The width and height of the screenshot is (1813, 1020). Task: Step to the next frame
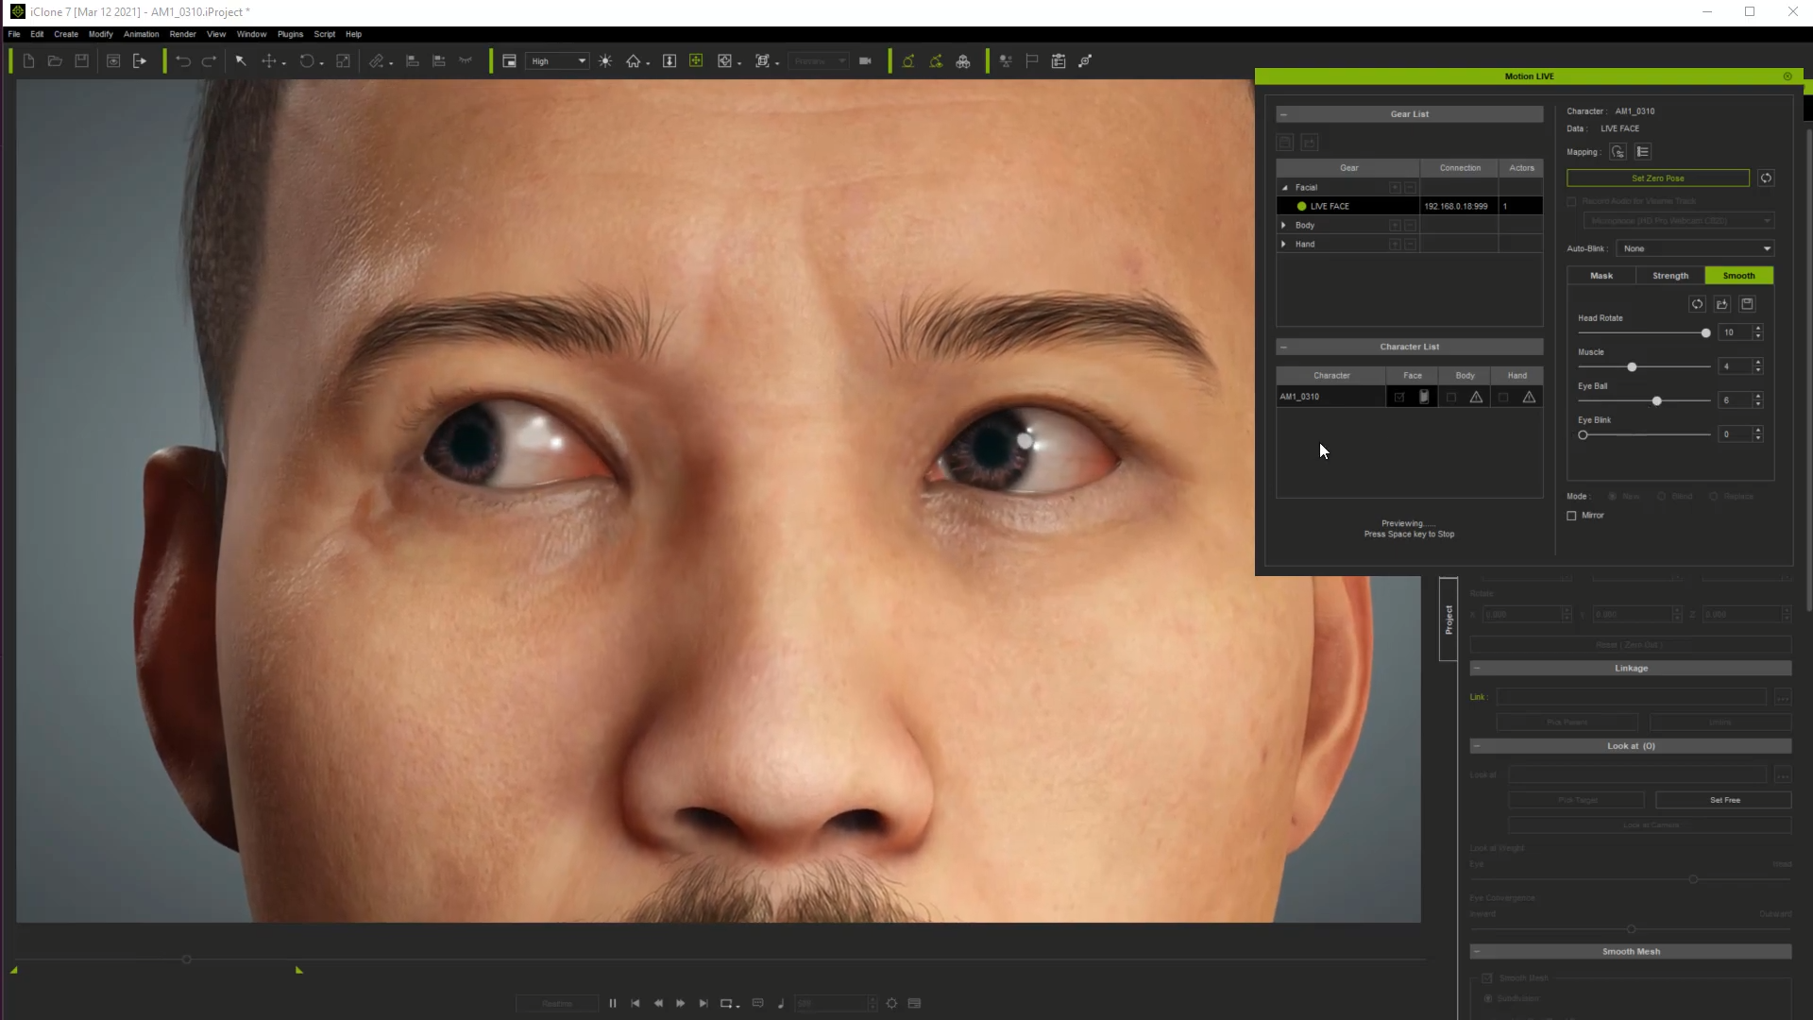click(x=681, y=1003)
